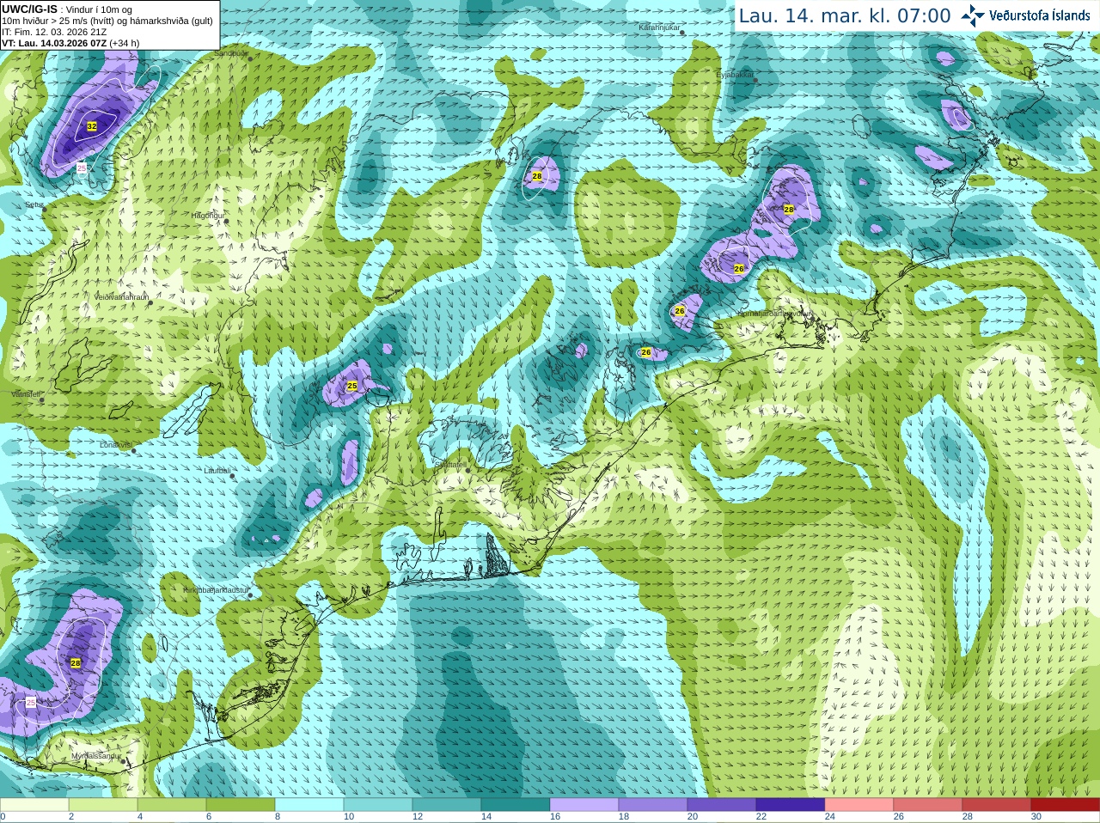
Task: Click the VT: Lau. 14.03.2026 07Z (+34 h) line
Action: (70, 43)
